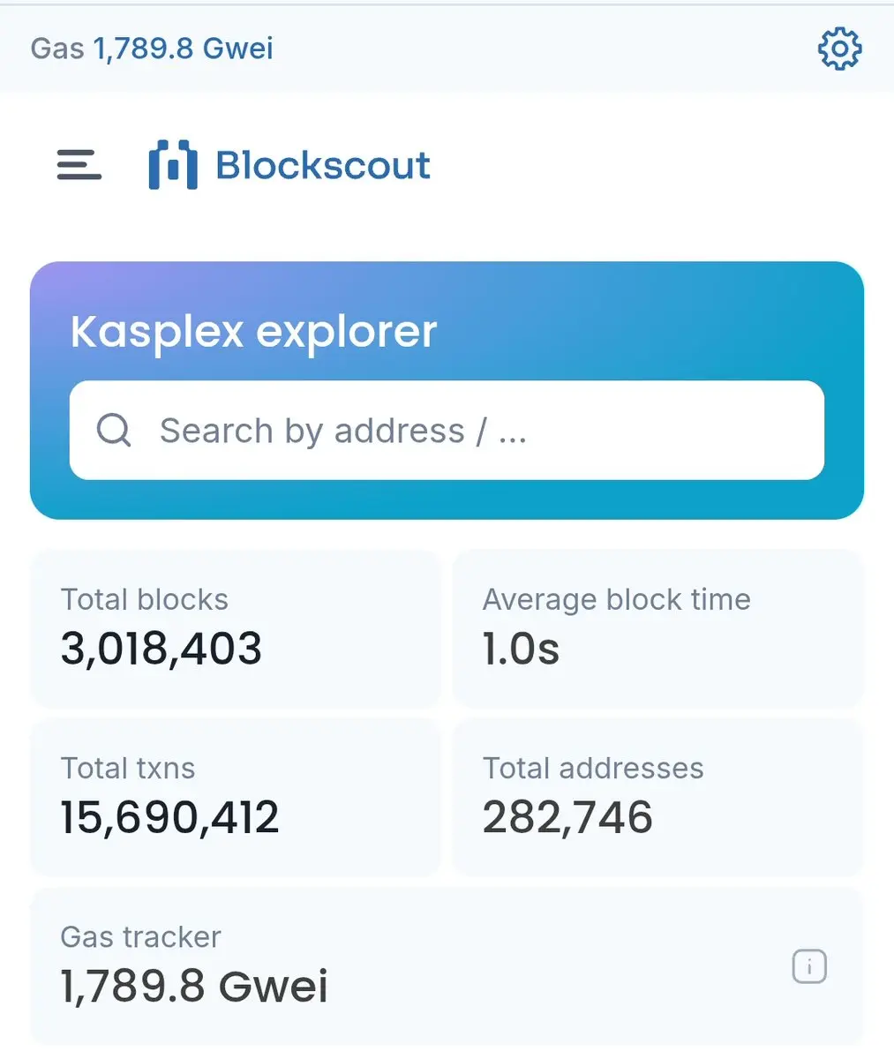Viewport: 894px width, 1059px height.
Task: Open the Total addresses stat card
Action: pyautogui.click(x=657, y=797)
